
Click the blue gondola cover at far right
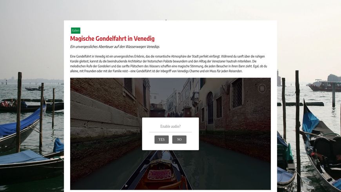coord(310,118)
